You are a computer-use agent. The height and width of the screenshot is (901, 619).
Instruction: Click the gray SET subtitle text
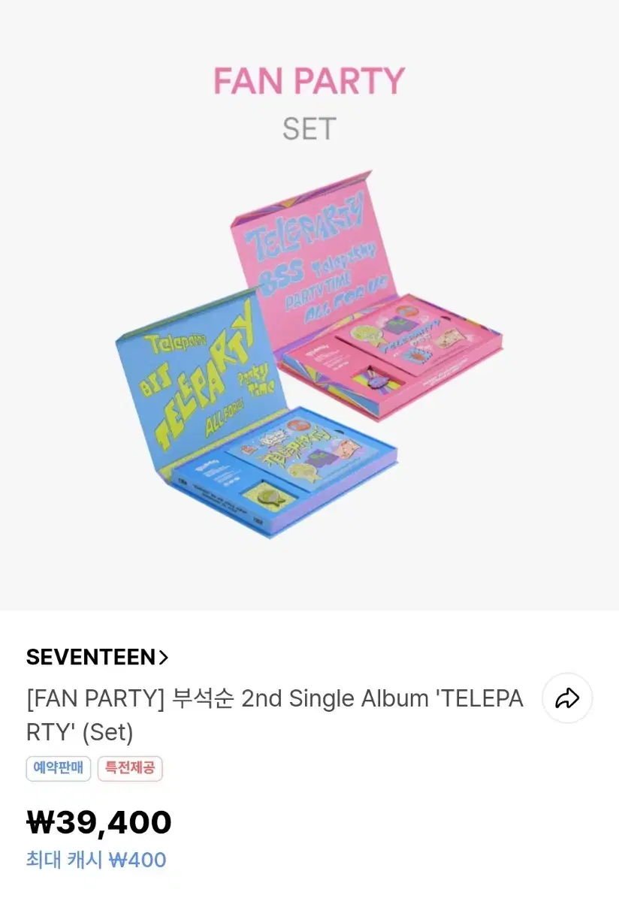coord(309,129)
